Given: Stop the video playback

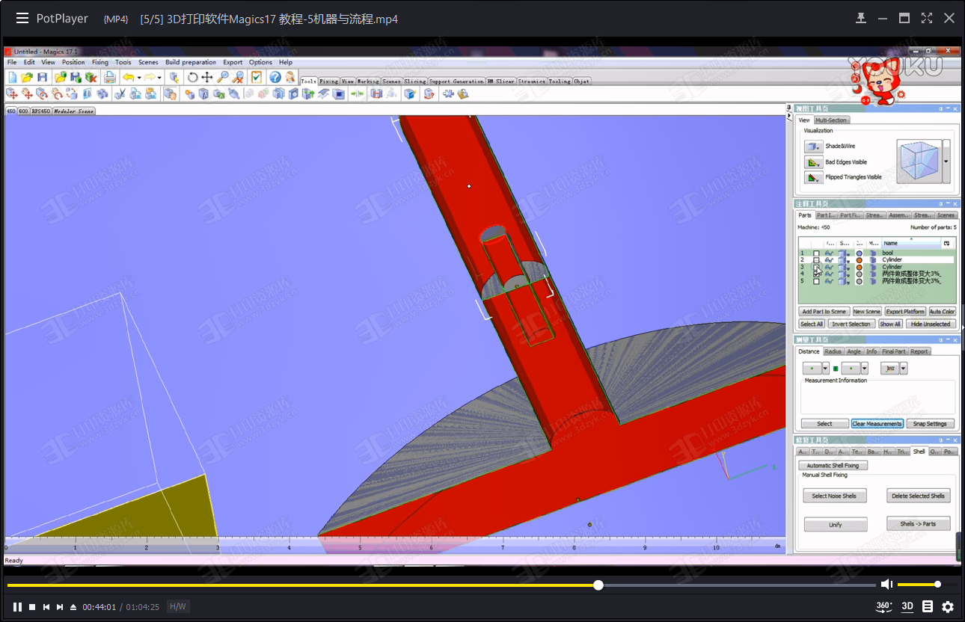Looking at the screenshot, I should click(x=32, y=607).
